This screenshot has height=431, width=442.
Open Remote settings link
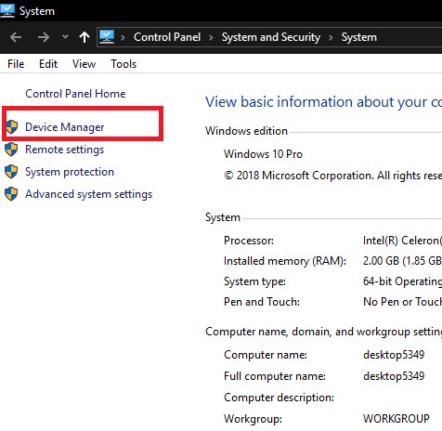(64, 150)
